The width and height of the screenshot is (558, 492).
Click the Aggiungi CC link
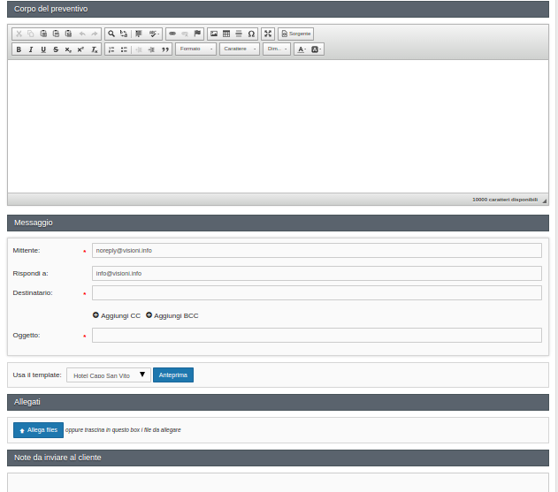point(117,315)
